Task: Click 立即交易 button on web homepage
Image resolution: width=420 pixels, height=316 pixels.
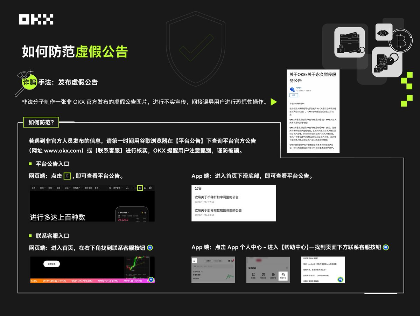Action: click(51, 264)
